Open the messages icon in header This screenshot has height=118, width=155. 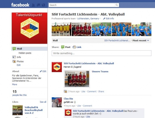38,5
